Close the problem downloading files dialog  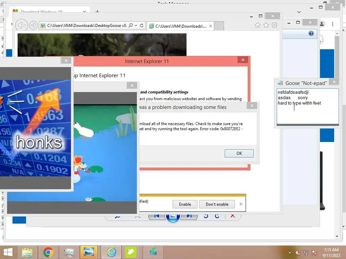coord(252,106)
